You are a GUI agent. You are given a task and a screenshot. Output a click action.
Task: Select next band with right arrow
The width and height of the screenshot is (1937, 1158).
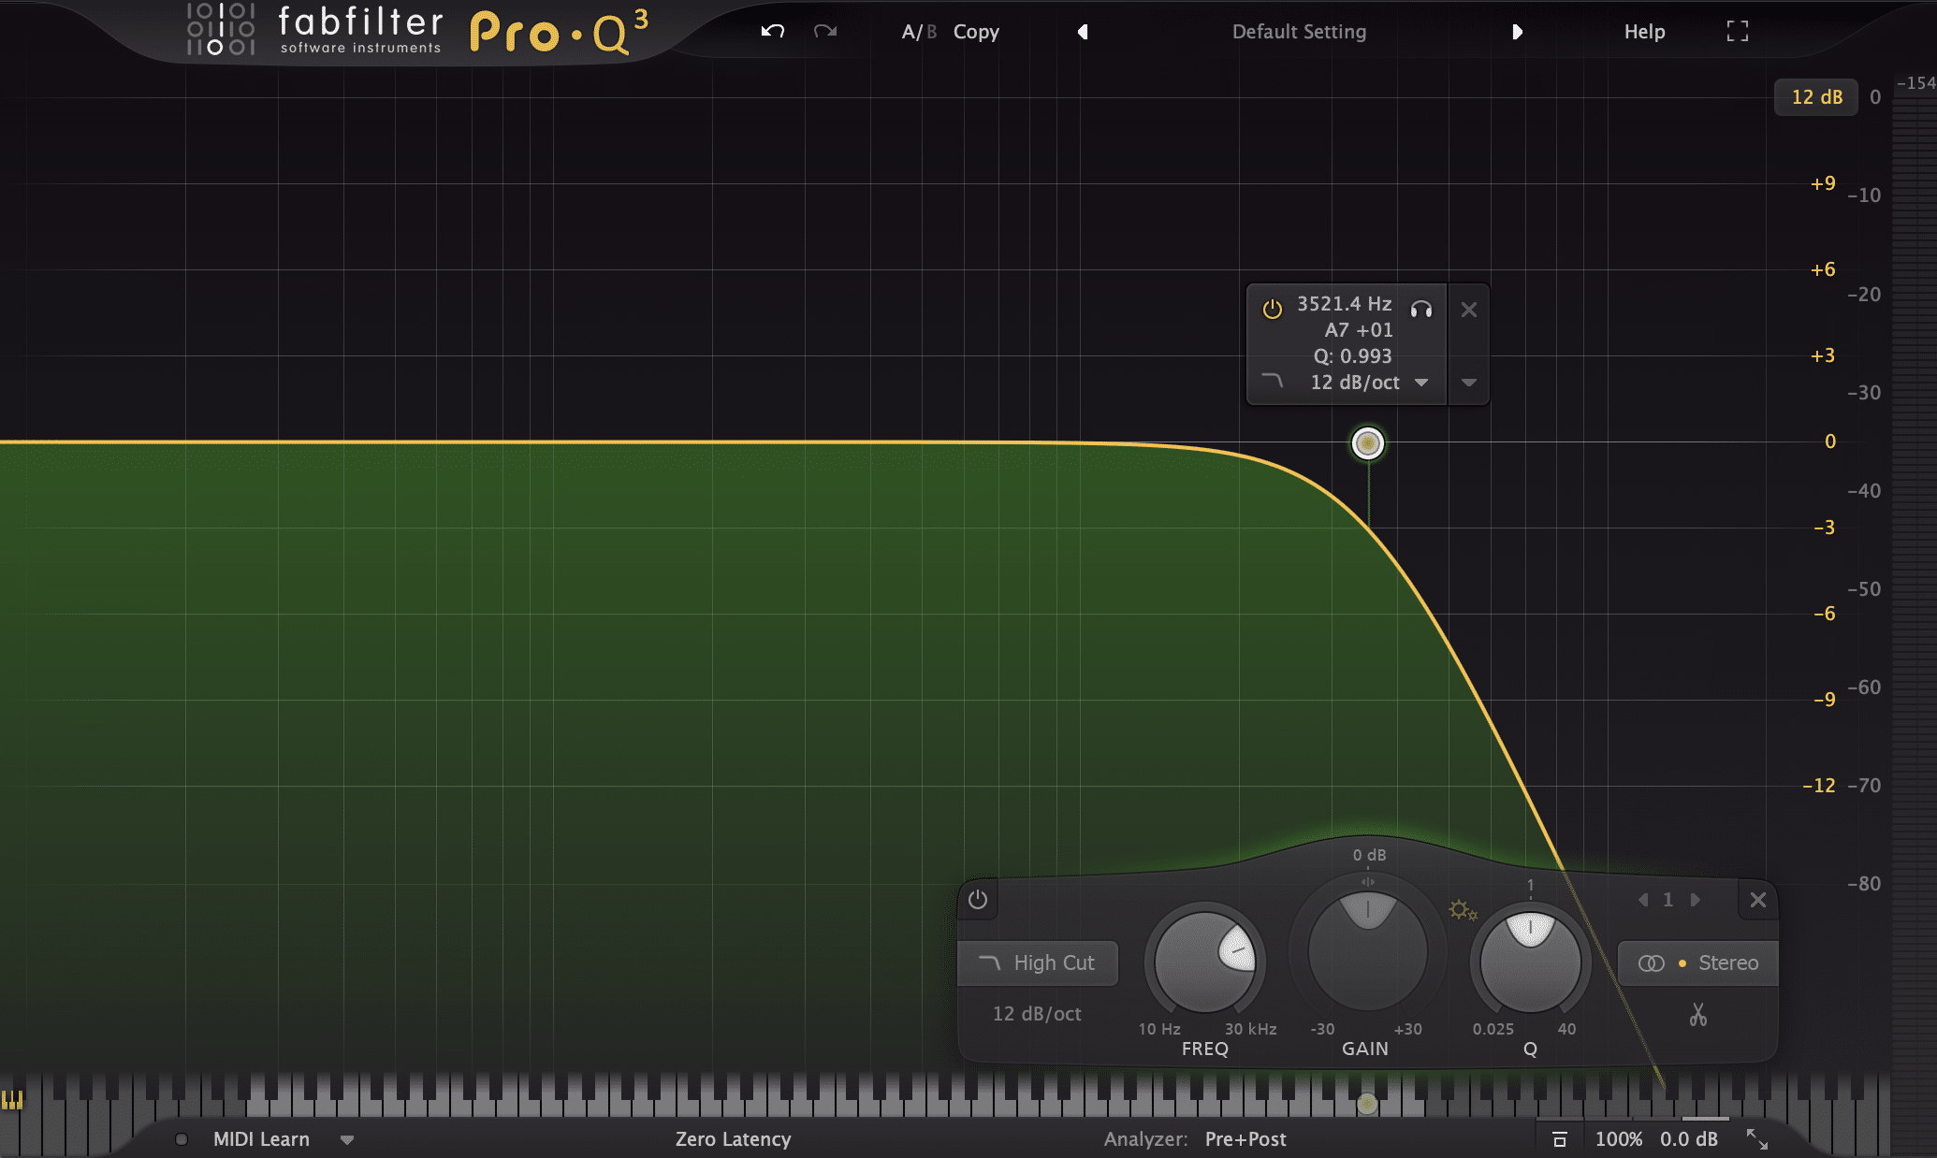pyautogui.click(x=1695, y=900)
